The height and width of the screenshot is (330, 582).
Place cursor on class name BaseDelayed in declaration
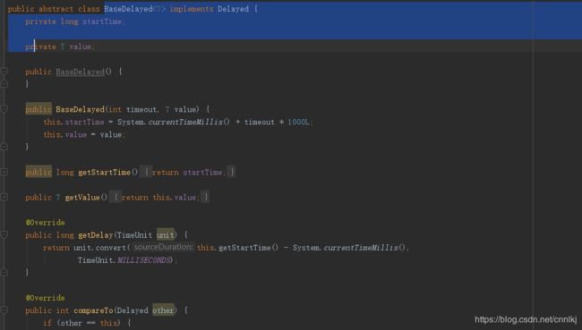coord(128,9)
